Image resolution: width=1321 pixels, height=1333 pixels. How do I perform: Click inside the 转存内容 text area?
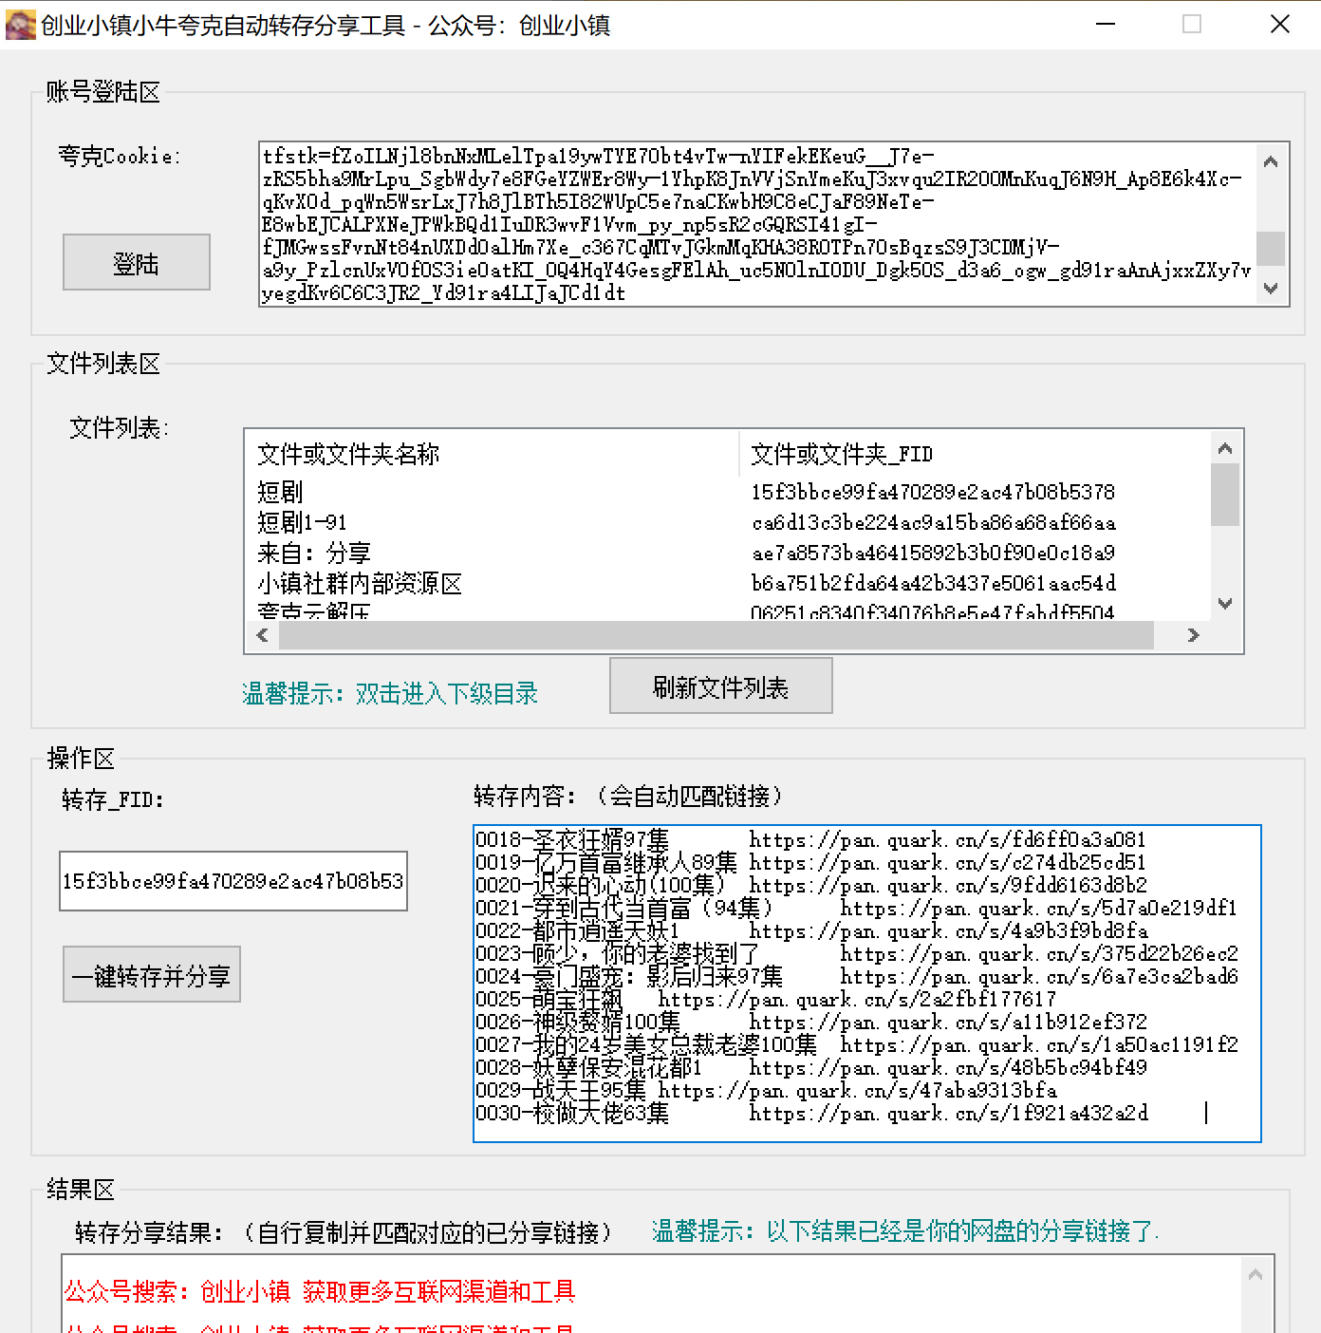[867, 984]
